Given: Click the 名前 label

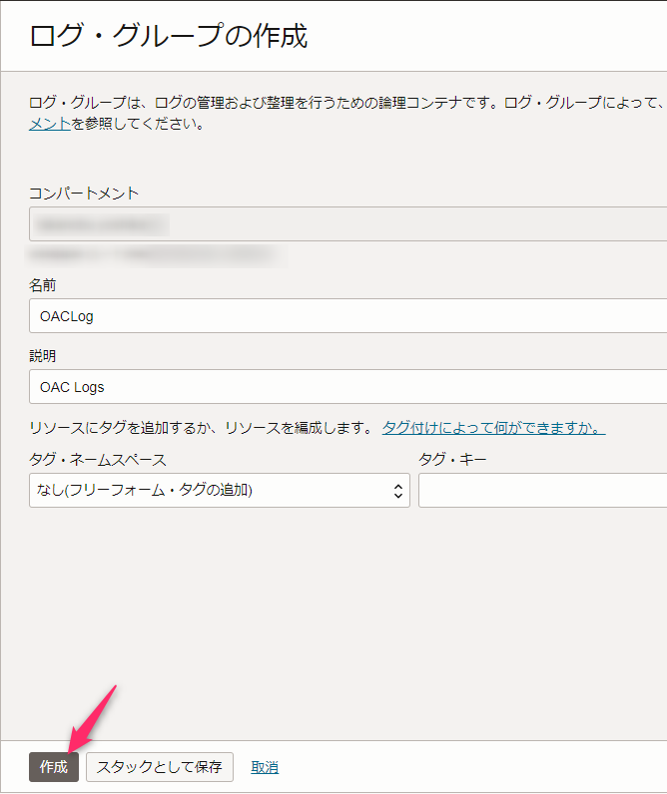Looking at the screenshot, I should coord(43,285).
